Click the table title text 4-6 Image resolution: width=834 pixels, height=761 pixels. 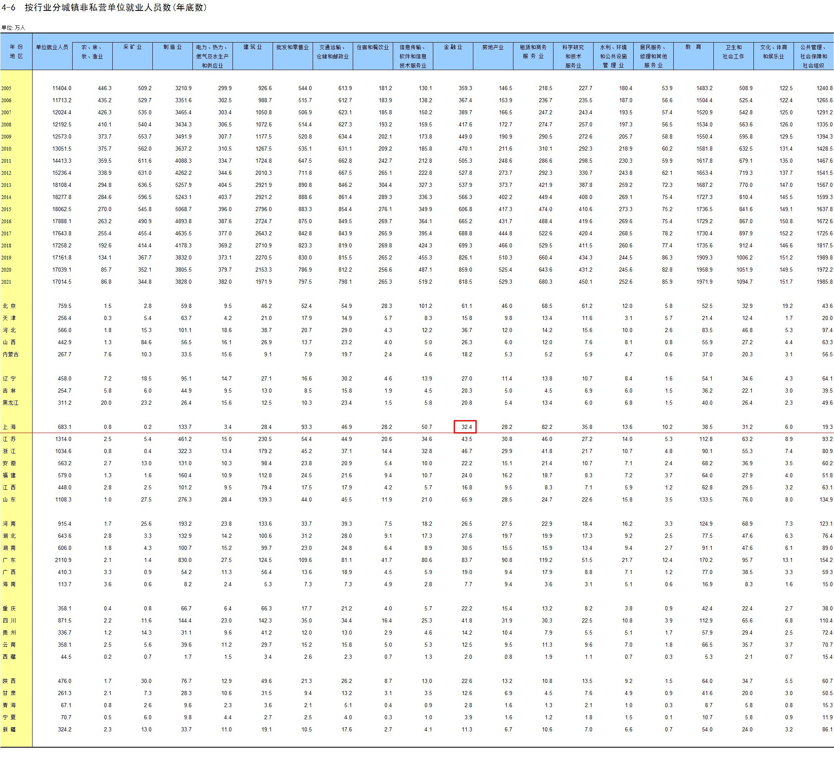point(8,8)
